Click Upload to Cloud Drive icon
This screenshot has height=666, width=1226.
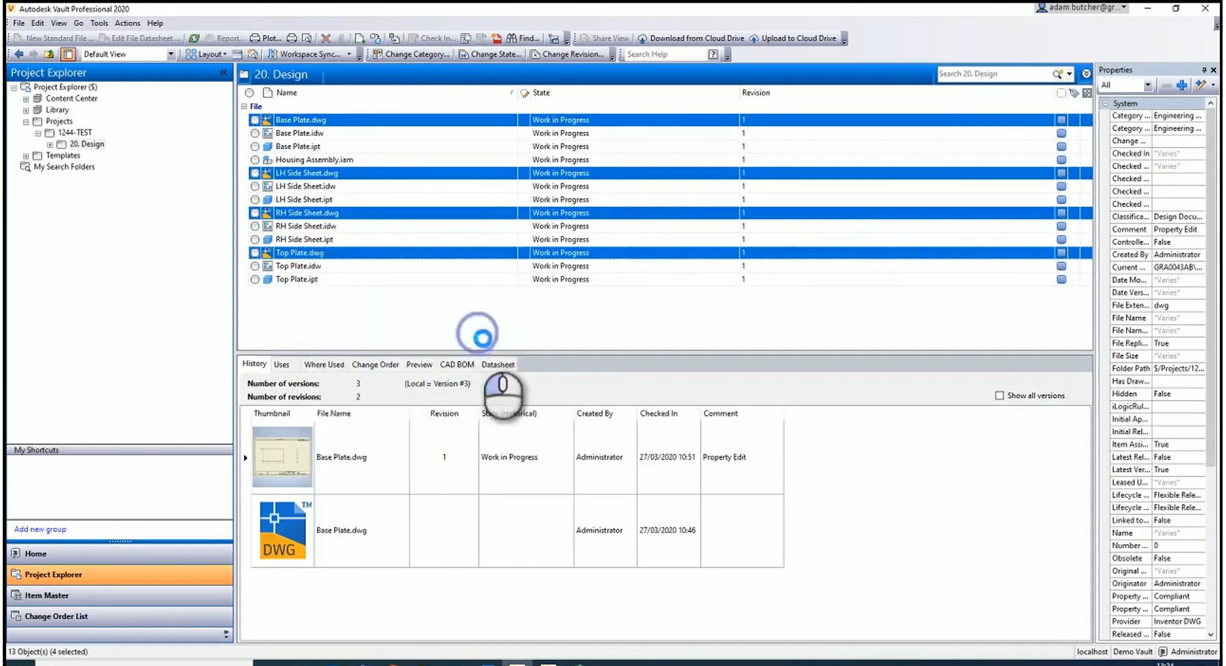754,38
